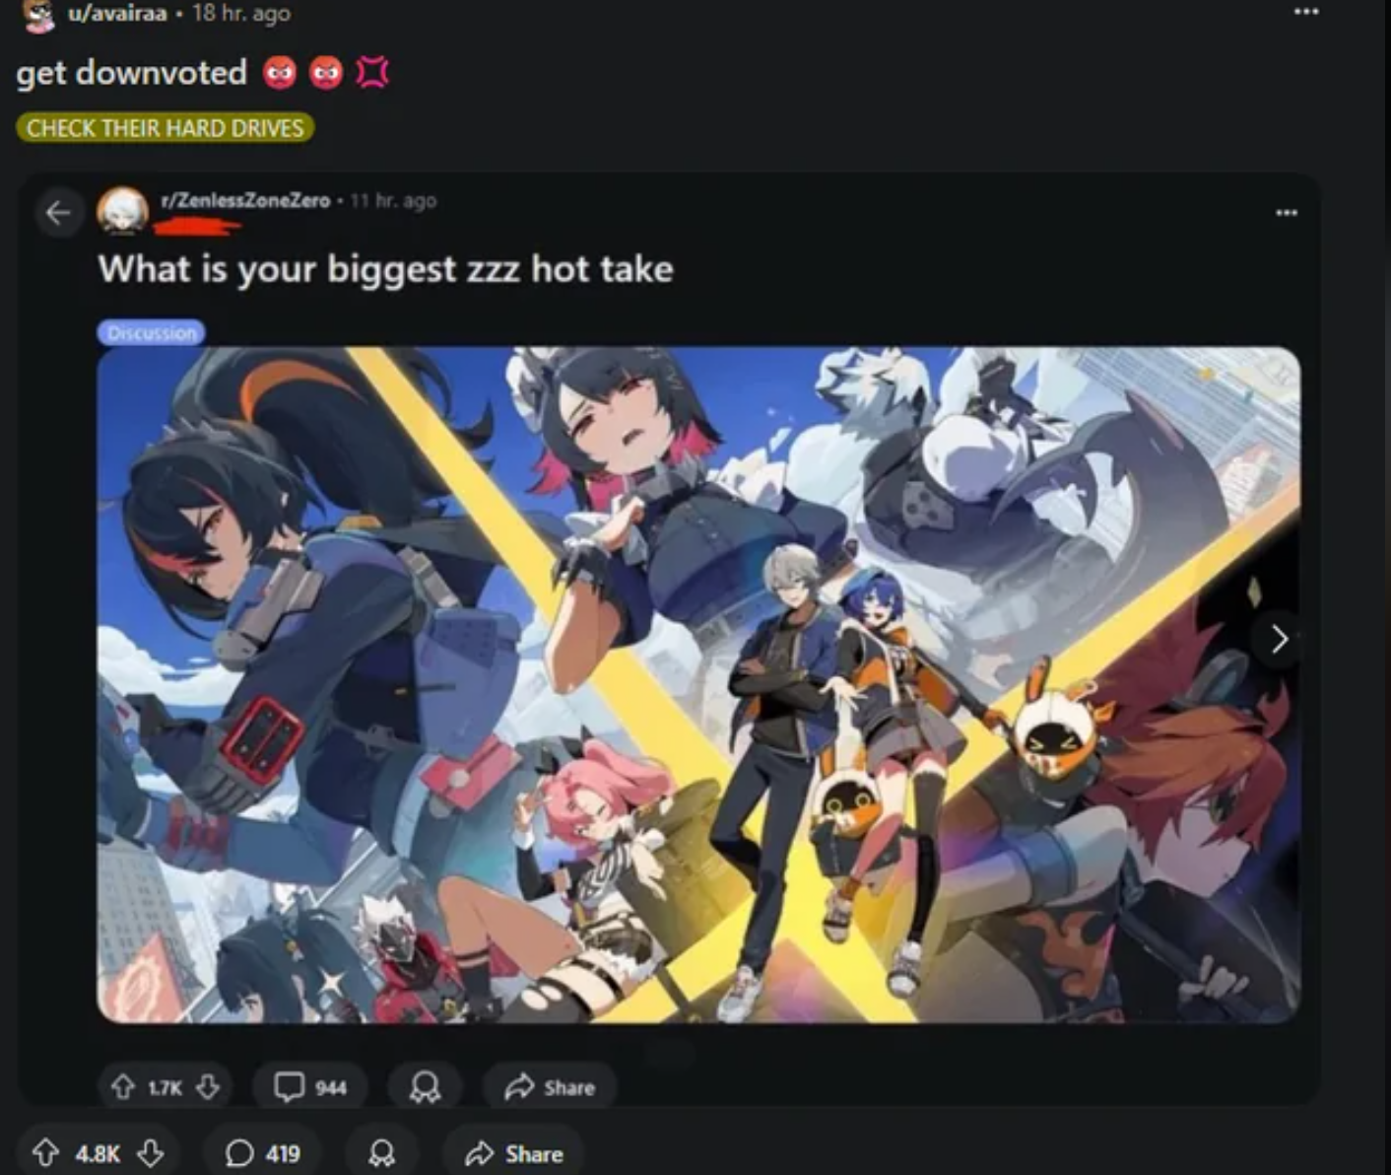Select the CHECK THEIR HARD DRIVES flair

point(166,128)
